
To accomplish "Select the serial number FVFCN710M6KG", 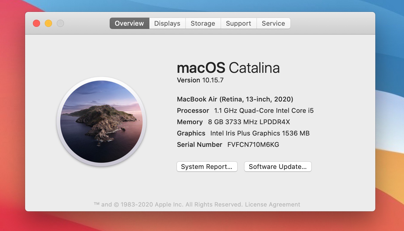I will [x=253, y=144].
